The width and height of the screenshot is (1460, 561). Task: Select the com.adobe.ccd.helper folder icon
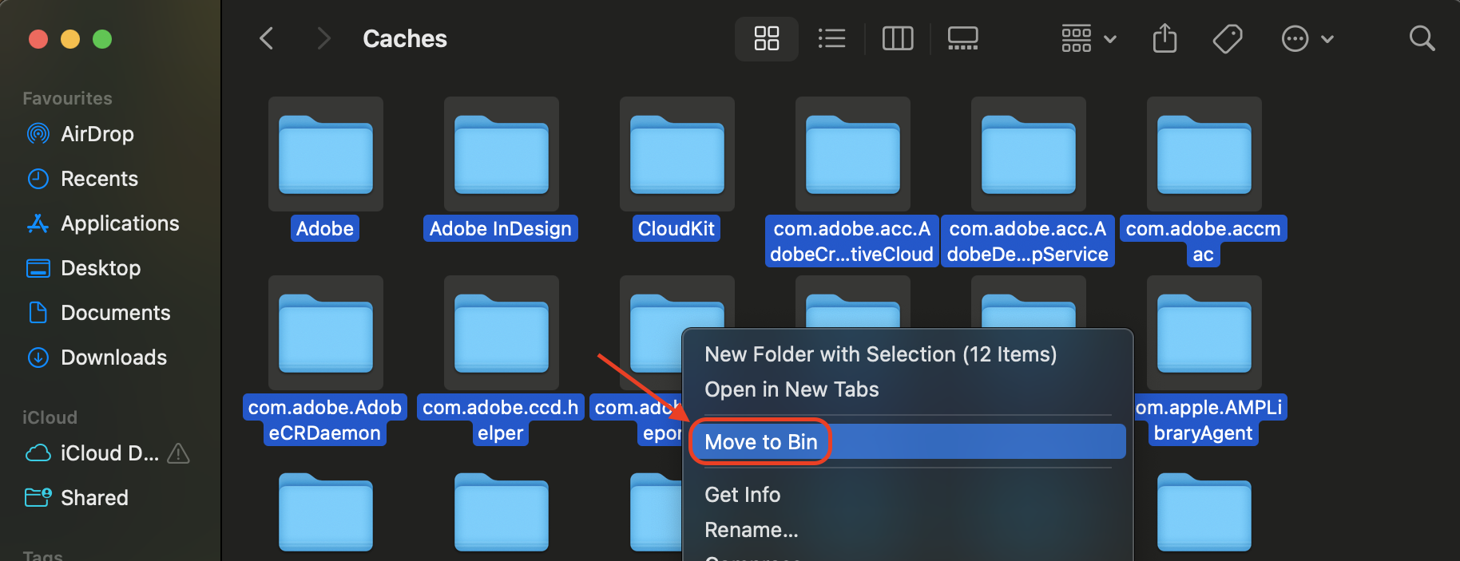pyautogui.click(x=502, y=334)
